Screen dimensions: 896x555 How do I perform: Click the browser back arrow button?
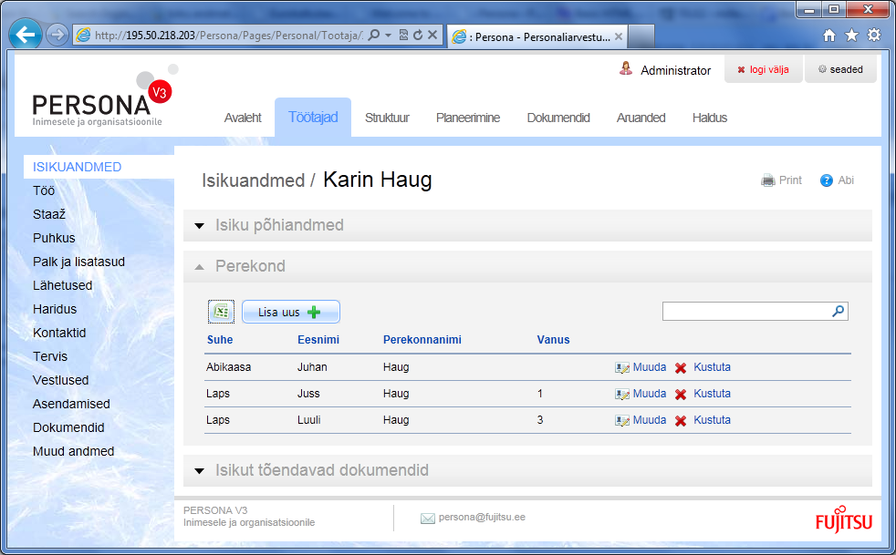[x=26, y=36]
